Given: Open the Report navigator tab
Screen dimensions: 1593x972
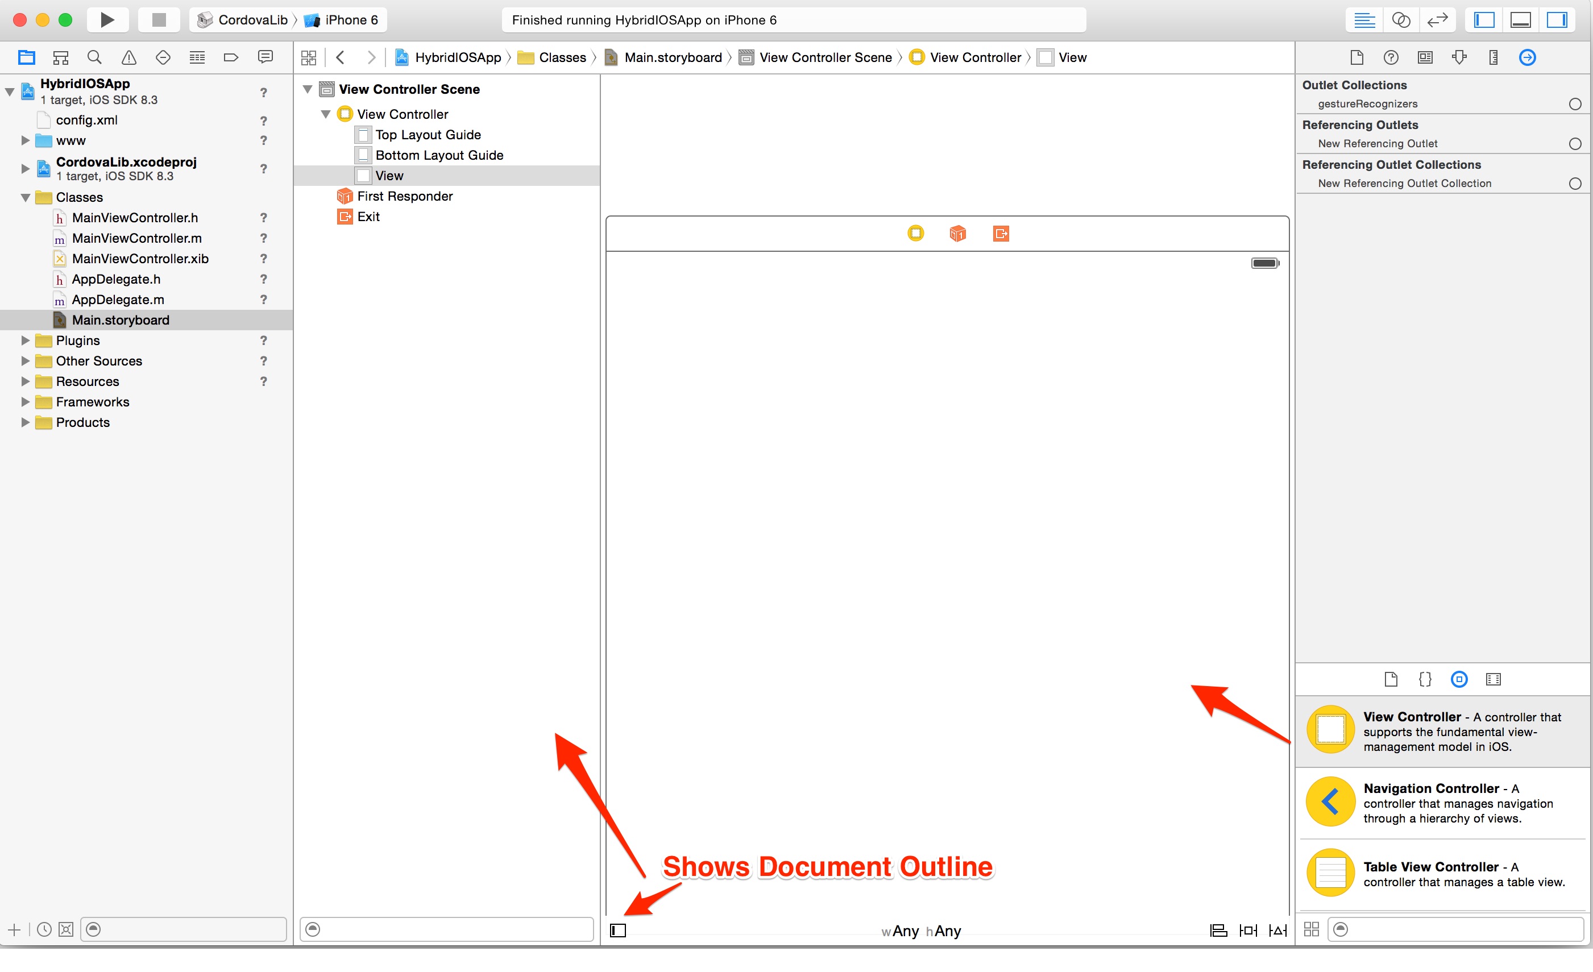Looking at the screenshot, I should coord(265,57).
